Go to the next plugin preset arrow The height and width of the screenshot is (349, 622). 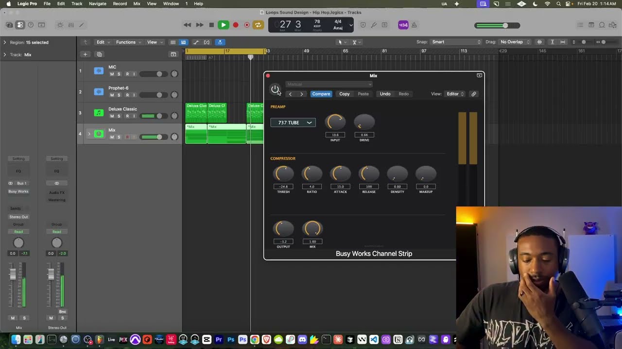click(301, 94)
